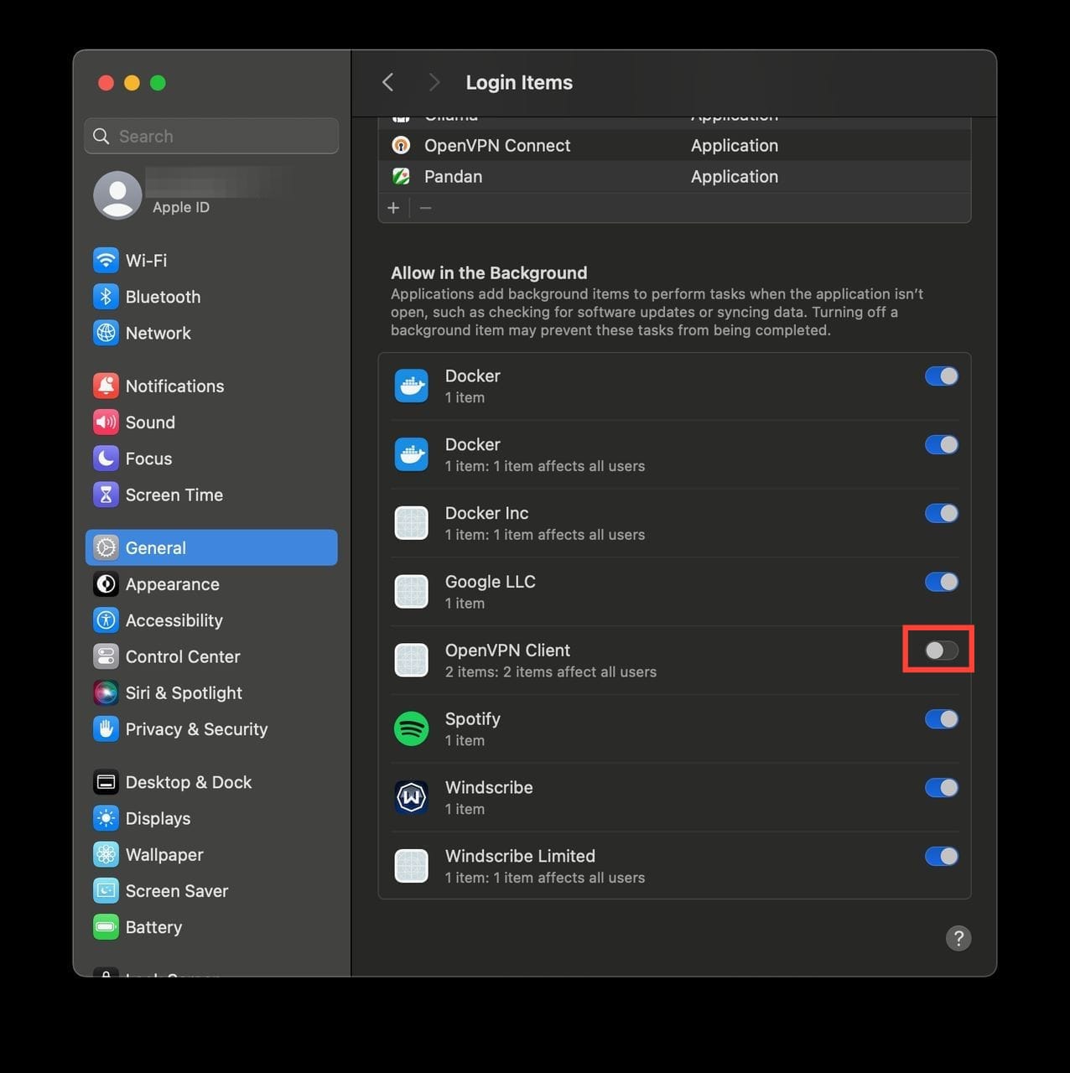Remove login item with minus button
The image size is (1070, 1073).
[x=425, y=208]
